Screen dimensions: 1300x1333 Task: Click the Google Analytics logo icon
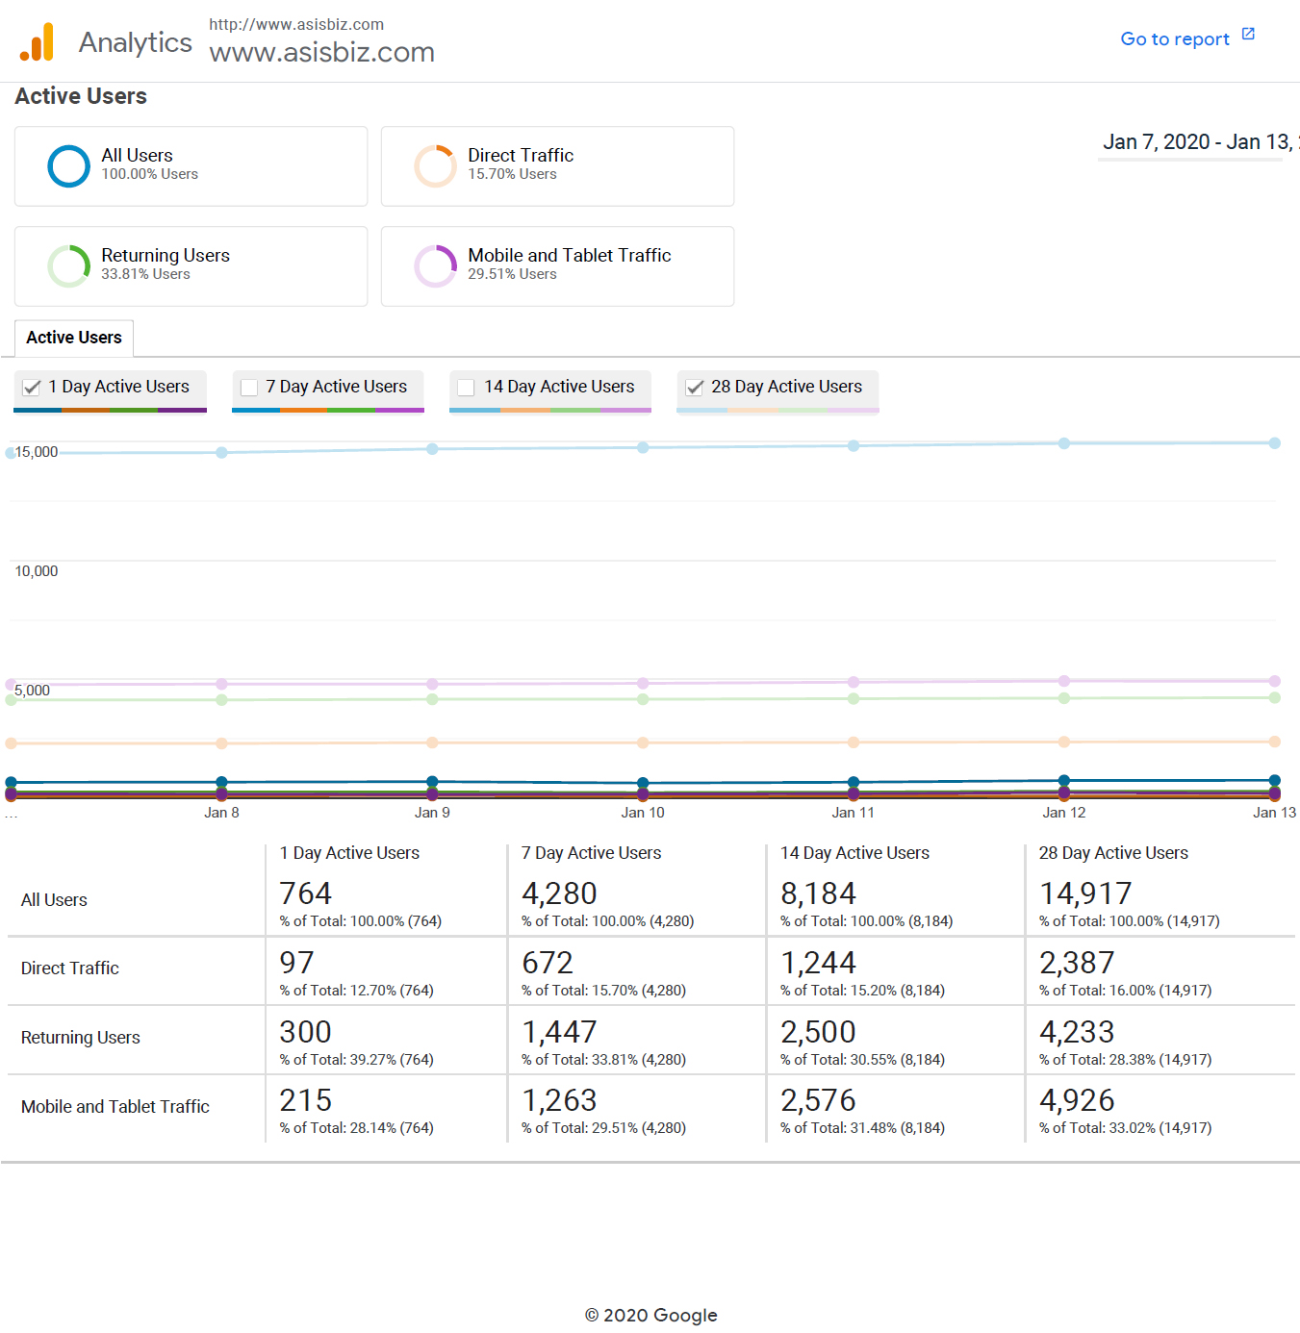pyautogui.click(x=38, y=41)
